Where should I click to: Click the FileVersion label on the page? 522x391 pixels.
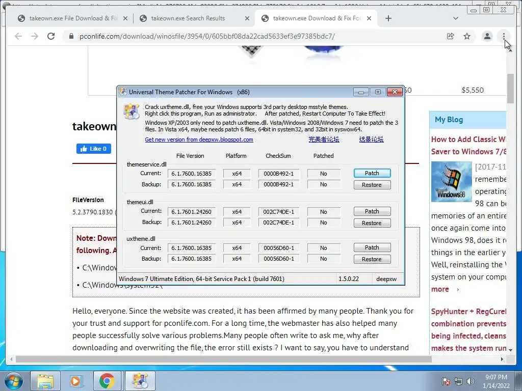[x=88, y=200]
